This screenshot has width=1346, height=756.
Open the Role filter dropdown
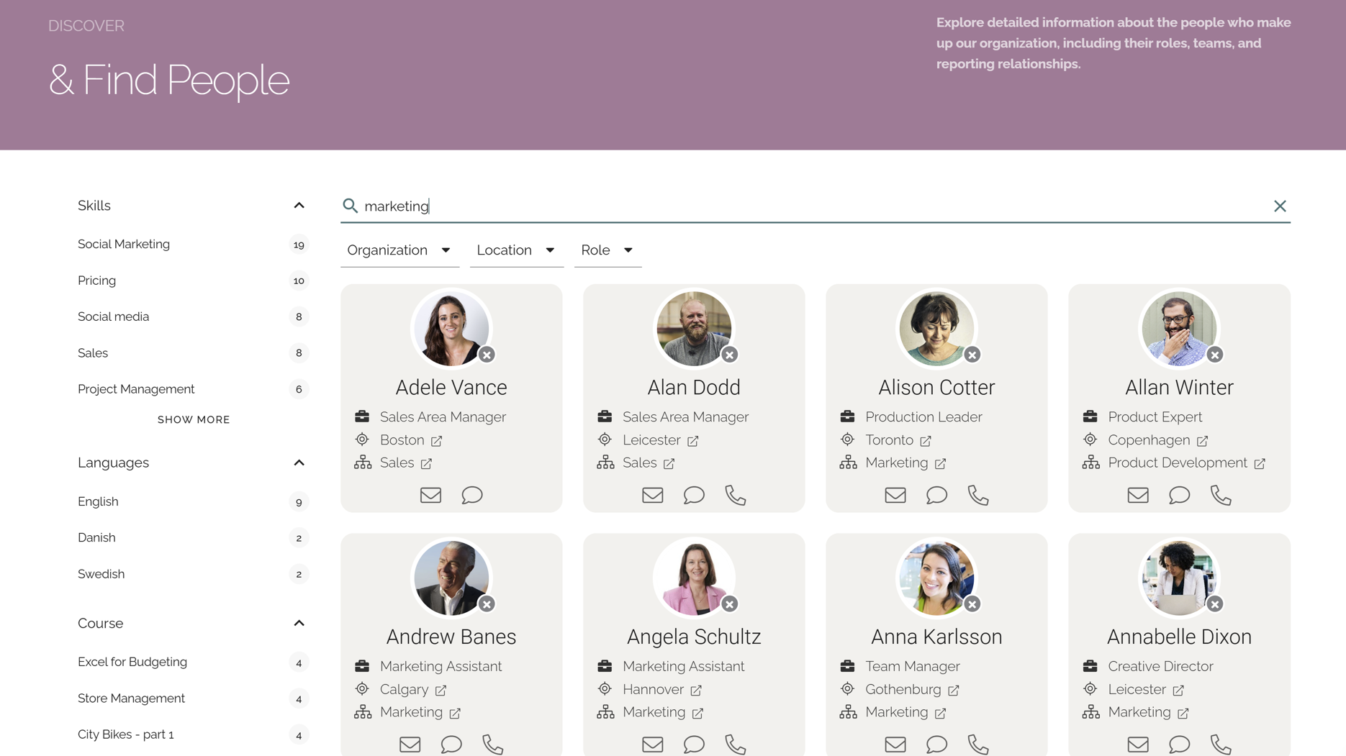(607, 250)
